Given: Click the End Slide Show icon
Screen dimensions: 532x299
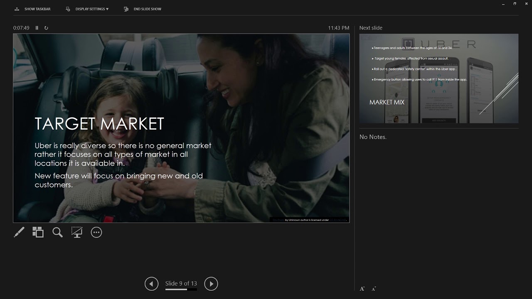Looking at the screenshot, I should [126, 9].
